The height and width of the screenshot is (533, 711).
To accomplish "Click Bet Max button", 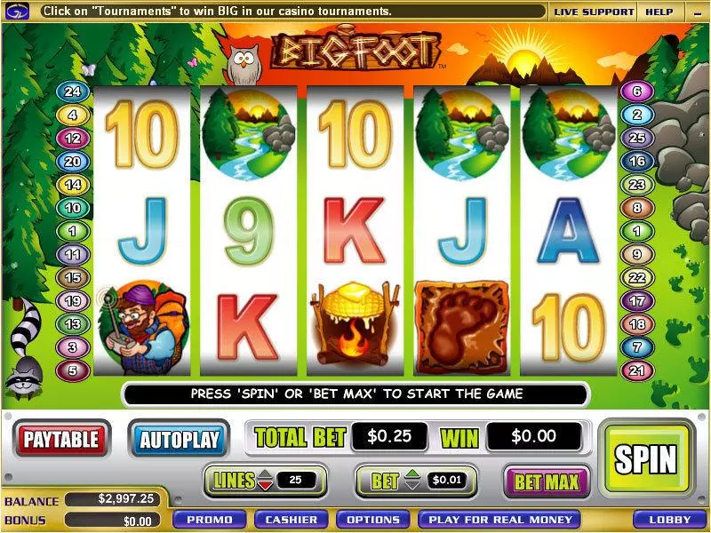I will coord(547,481).
